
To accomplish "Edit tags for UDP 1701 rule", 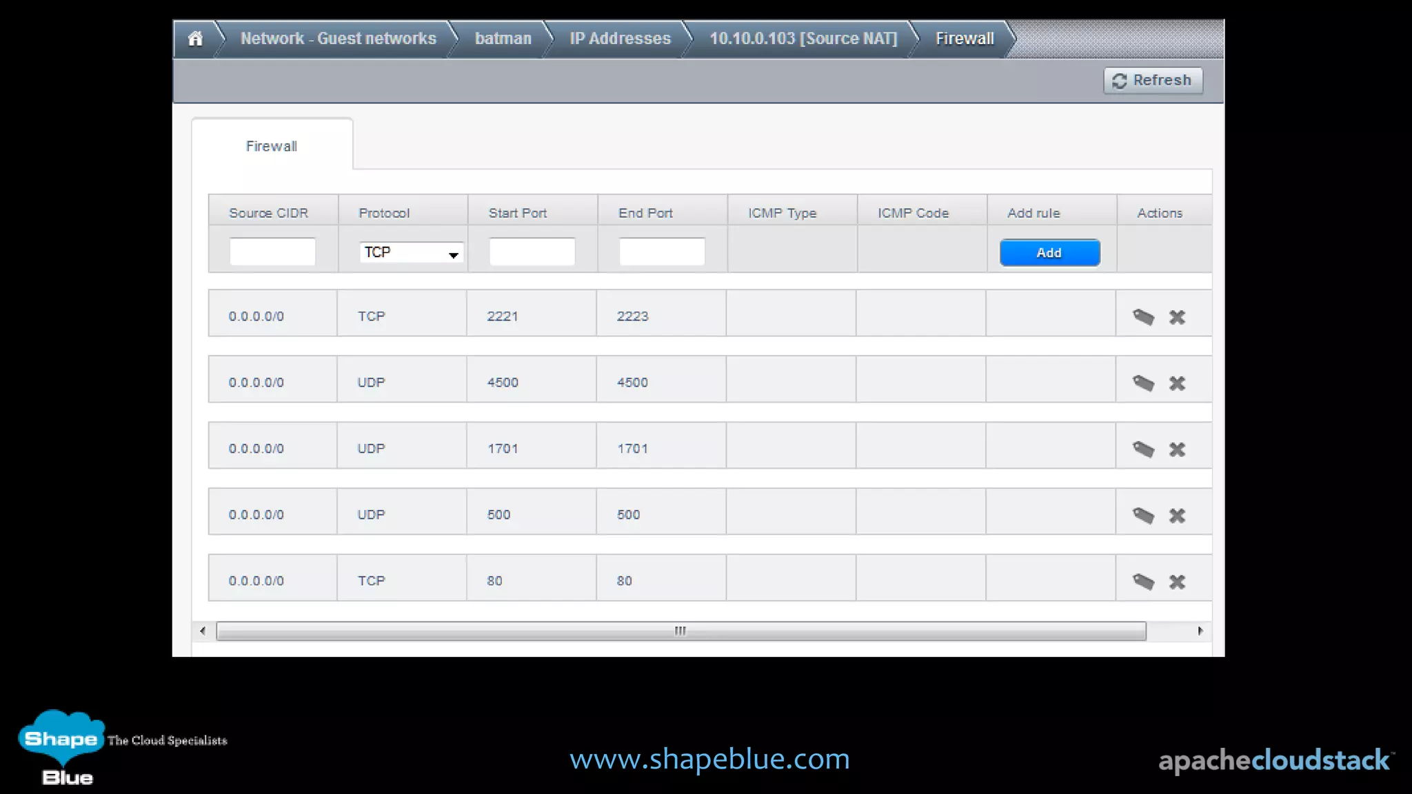I will 1143,449.
